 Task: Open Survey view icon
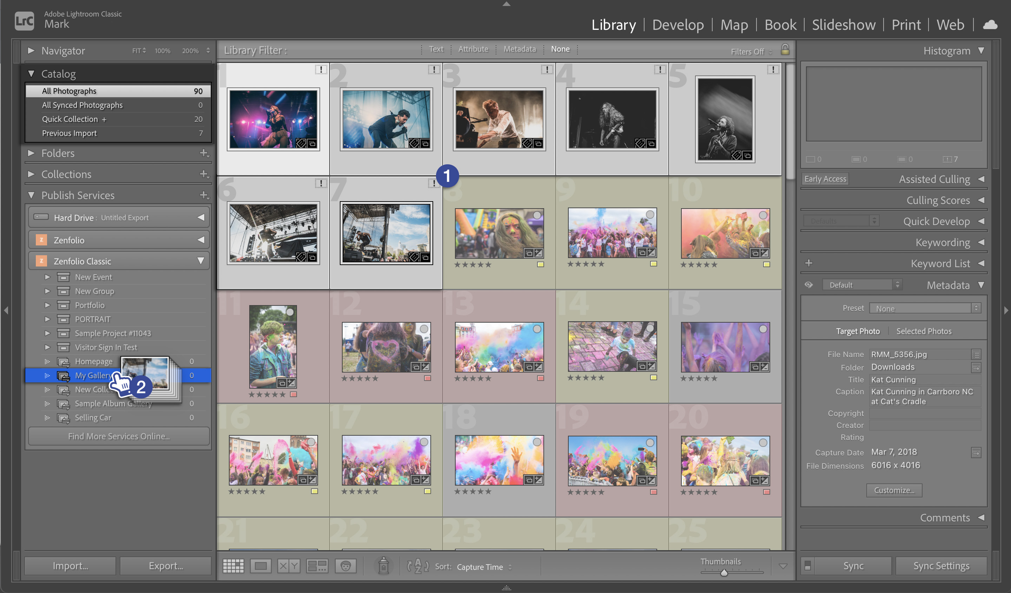coord(317,566)
